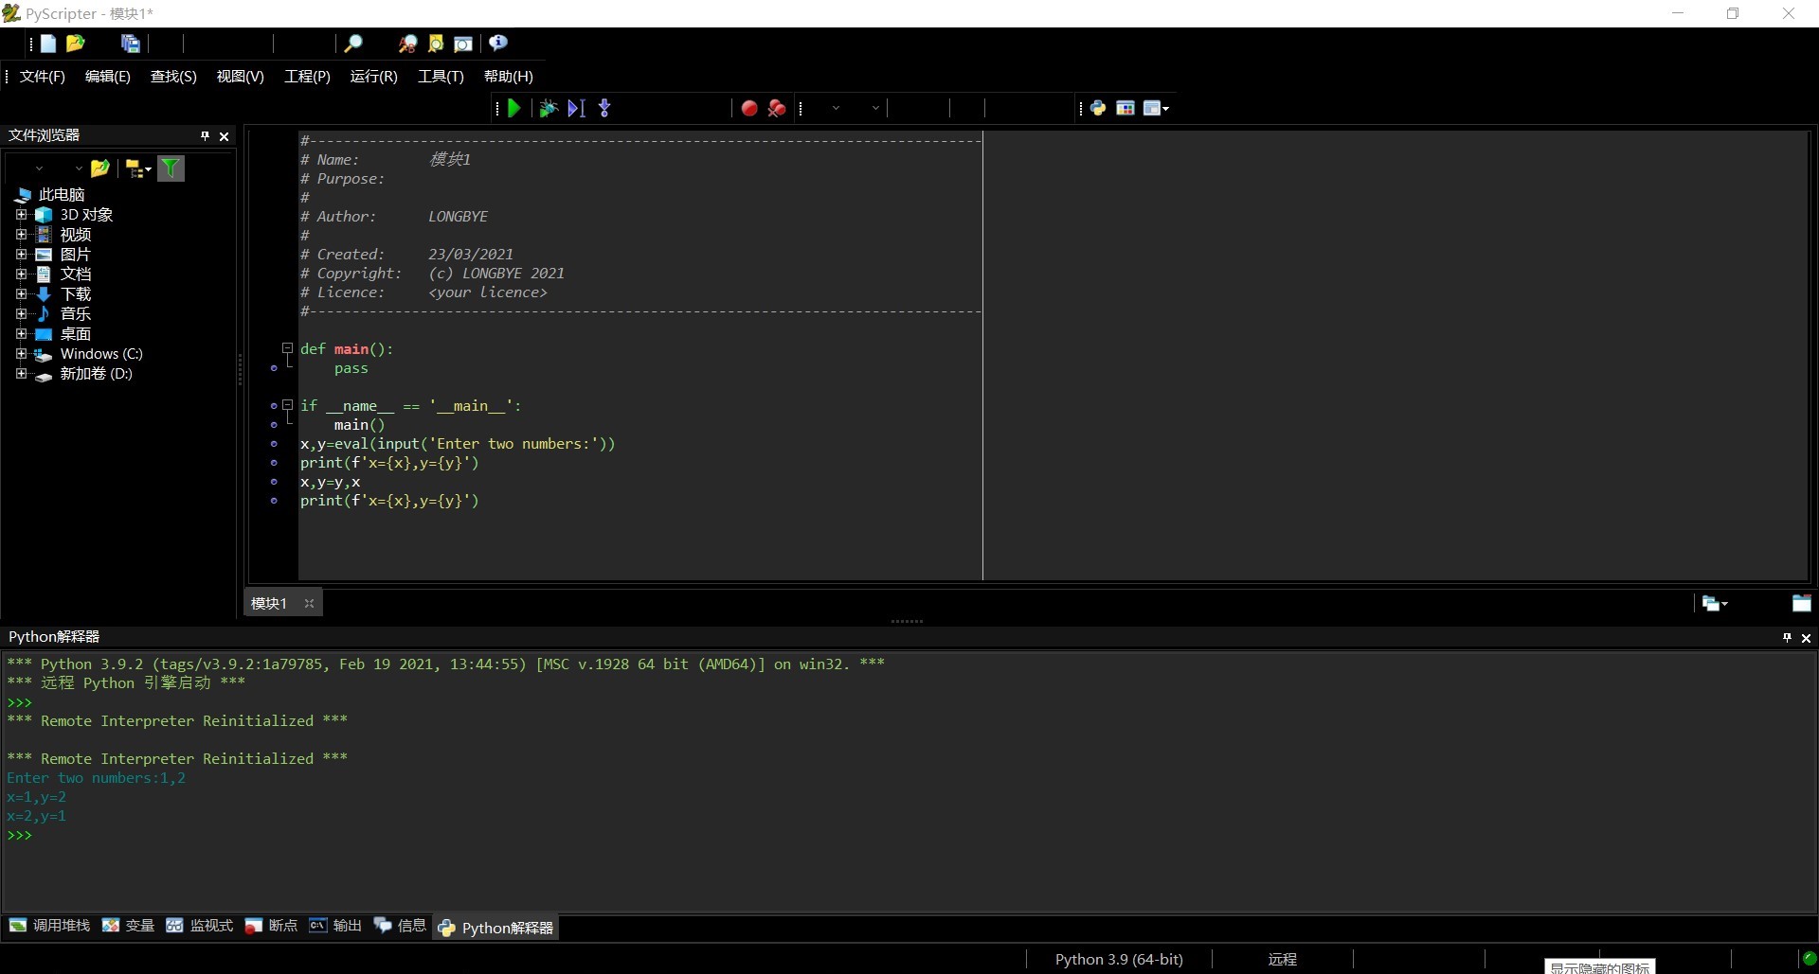
Task: Expand the 视频 folder
Action: tap(22, 235)
